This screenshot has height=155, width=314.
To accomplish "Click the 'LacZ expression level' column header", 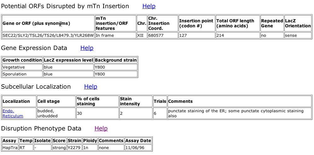I will [x=68, y=60].
